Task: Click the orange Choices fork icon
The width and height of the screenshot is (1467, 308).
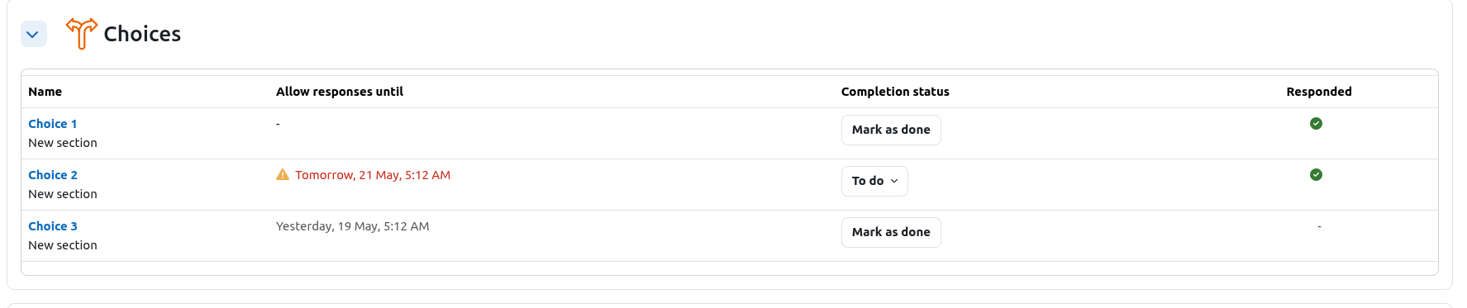Action: (82, 33)
